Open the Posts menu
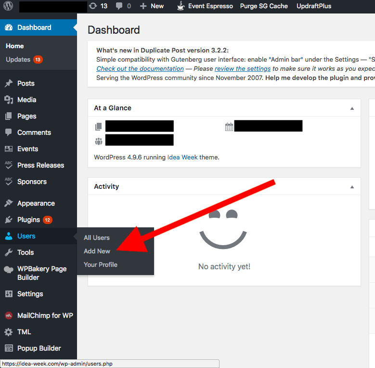The height and width of the screenshot is (368, 375). pos(26,83)
